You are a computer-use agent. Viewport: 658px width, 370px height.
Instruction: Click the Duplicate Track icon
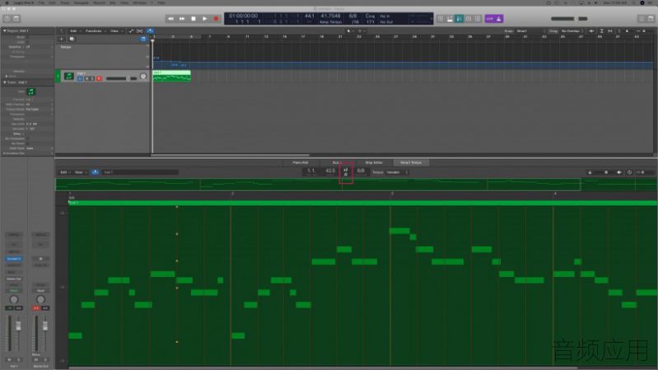72,39
